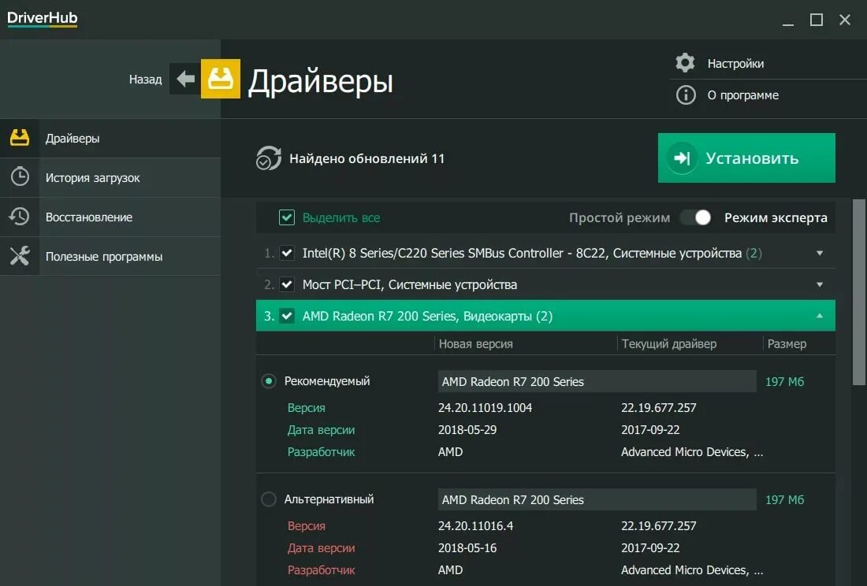Click yellow drivers sidebar icon

(20, 138)
